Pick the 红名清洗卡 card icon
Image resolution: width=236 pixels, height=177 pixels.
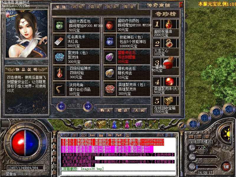(59, 41)
